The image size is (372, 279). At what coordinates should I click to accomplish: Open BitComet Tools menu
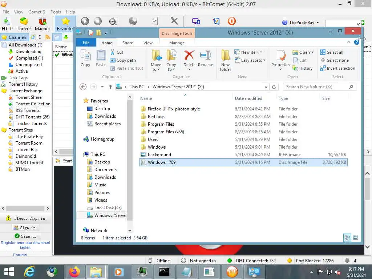coord(56,12)
